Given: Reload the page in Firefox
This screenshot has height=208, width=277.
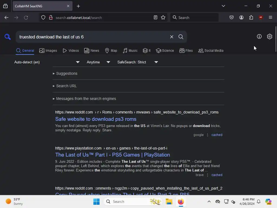Looking at the screenshot, I should pyautogui.click(x=26, y=18).
